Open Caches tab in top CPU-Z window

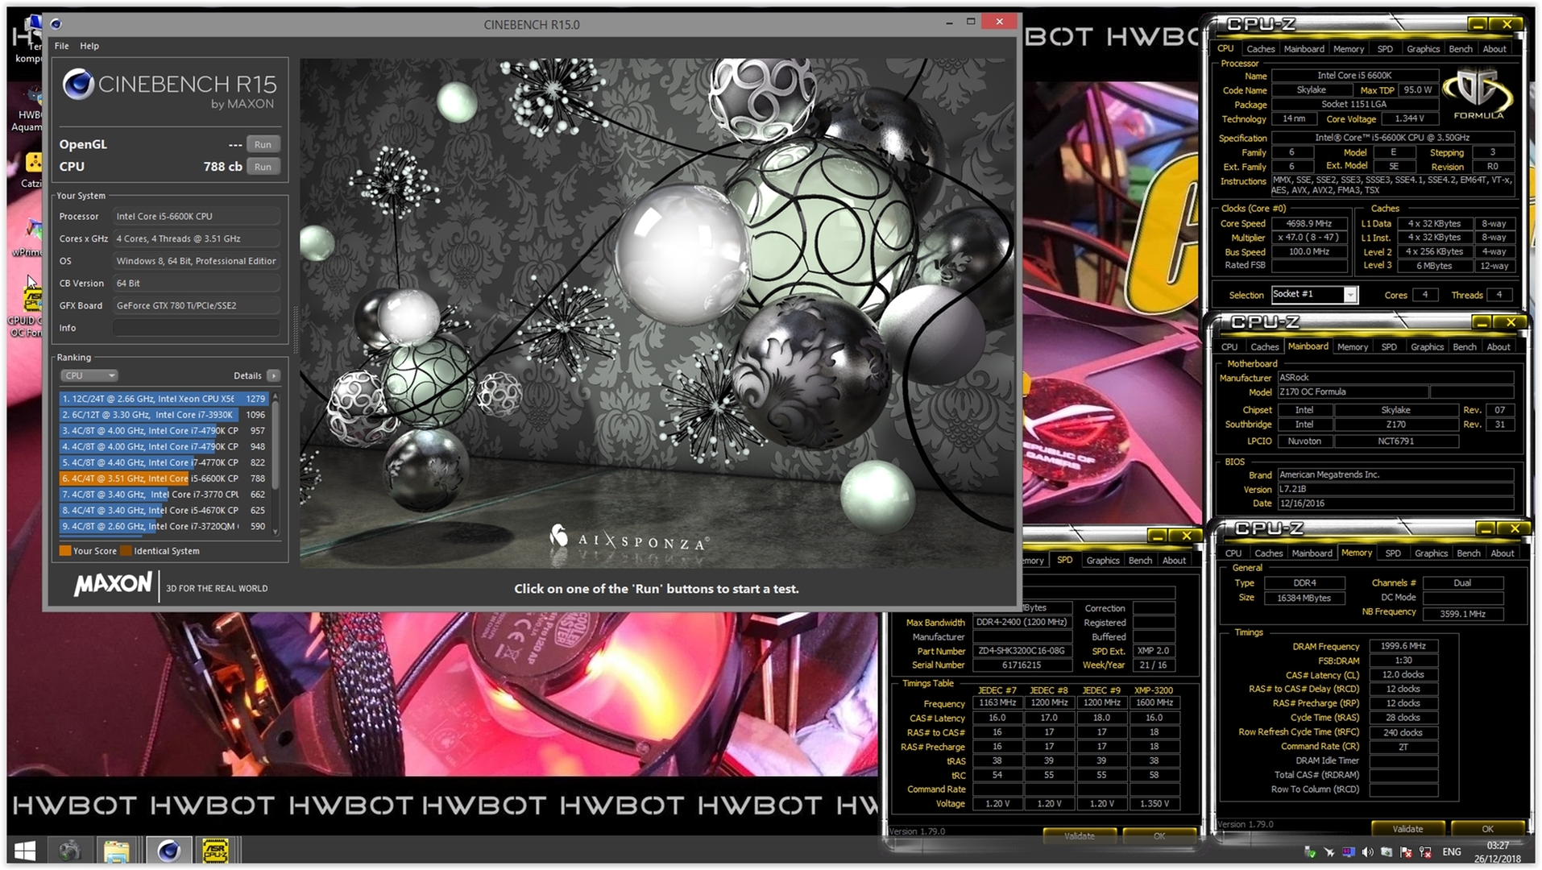pyautogui.click(x=1260, y=49)
